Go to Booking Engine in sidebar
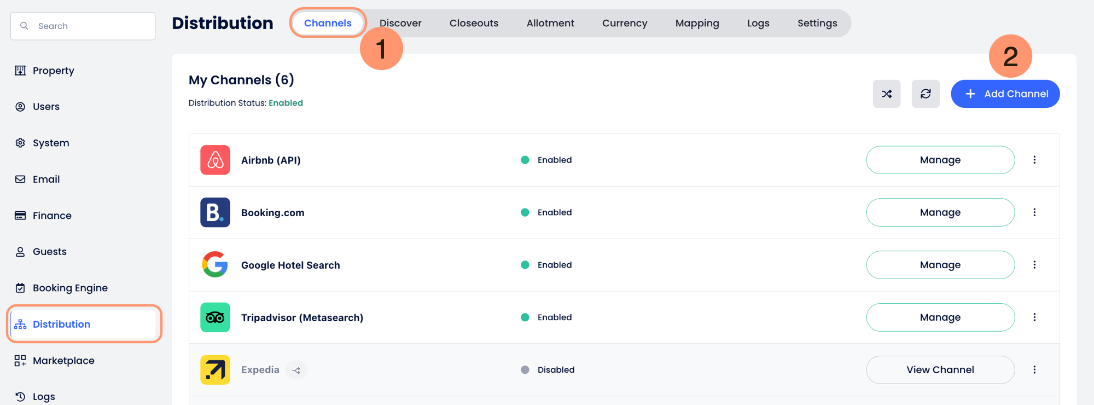The width and height of the screenshot is (1094, 405). pyautogui.click(x=70, y=288)
